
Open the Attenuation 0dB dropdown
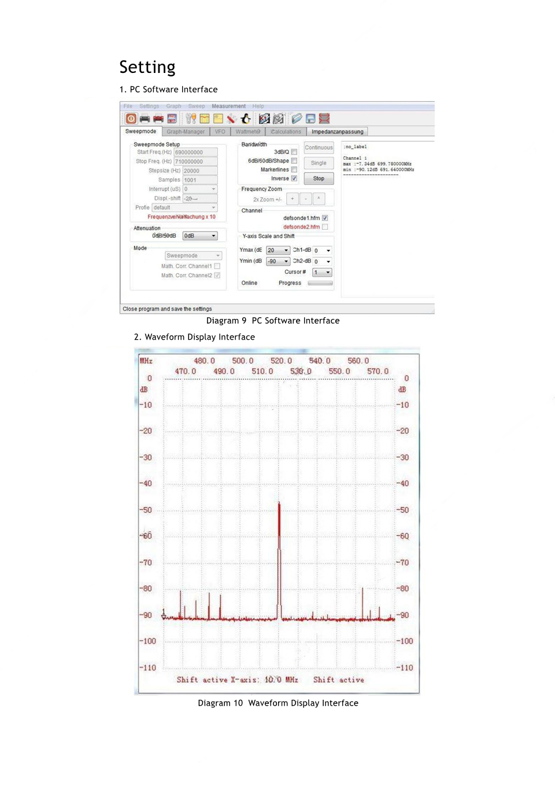(x=200, y=236)
